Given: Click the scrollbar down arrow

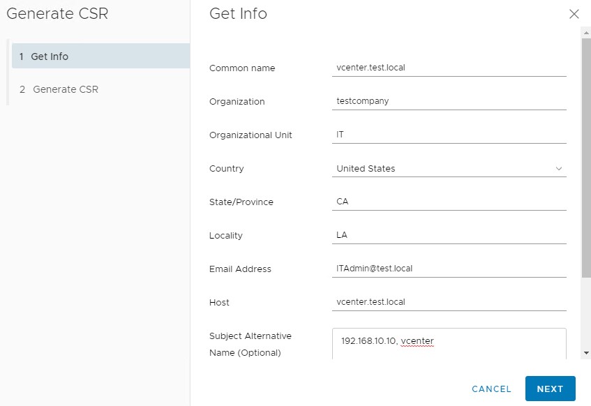Looking at the screenshot, I should pyautogui.click(x=586, y=353).
